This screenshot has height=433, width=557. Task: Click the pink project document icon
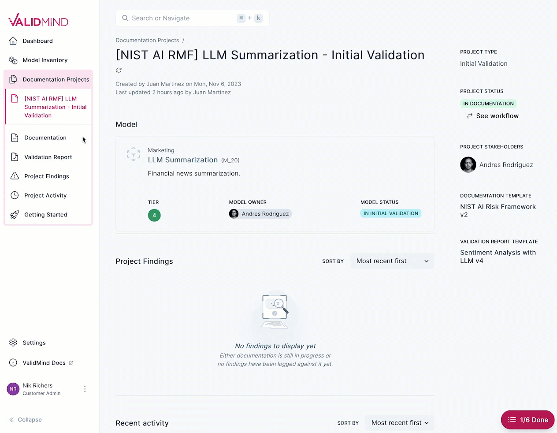(15, 98)
